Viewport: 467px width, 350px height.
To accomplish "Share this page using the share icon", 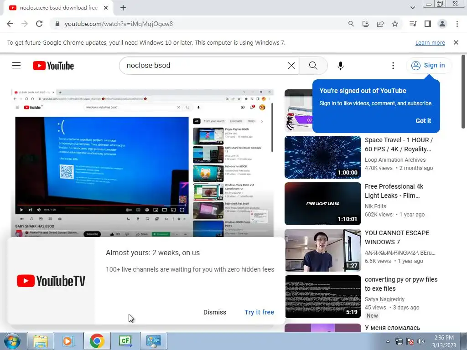I will [380, 24].
